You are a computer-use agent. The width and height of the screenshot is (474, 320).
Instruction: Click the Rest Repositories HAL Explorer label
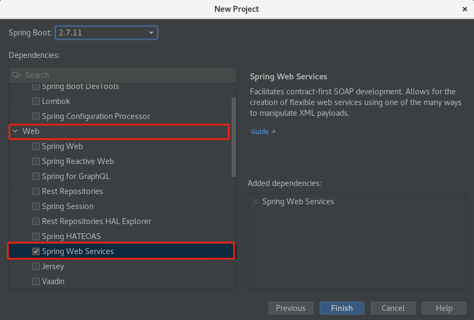[96, 221]
